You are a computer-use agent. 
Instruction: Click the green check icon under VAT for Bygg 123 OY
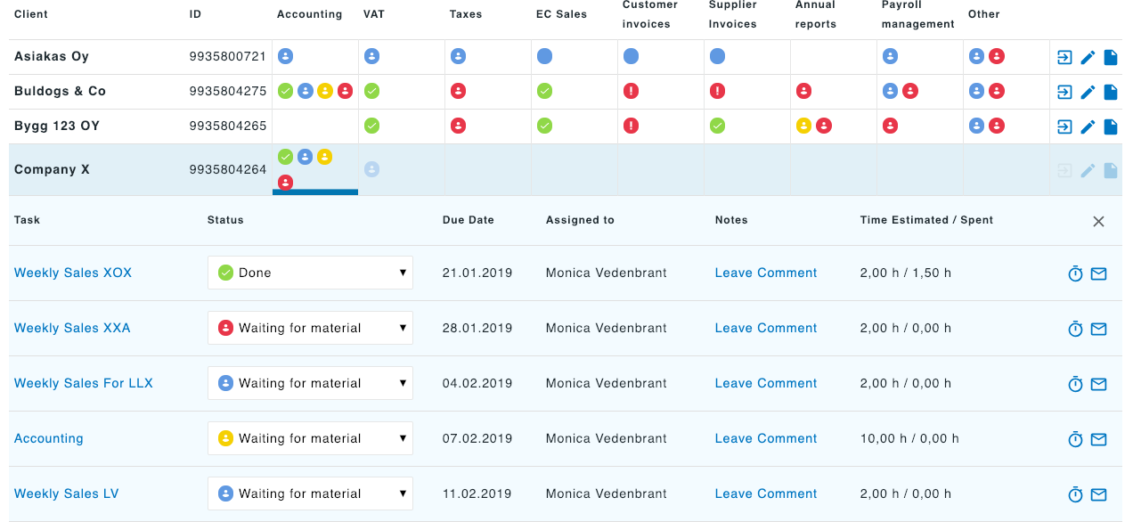(x=371, y=126)
